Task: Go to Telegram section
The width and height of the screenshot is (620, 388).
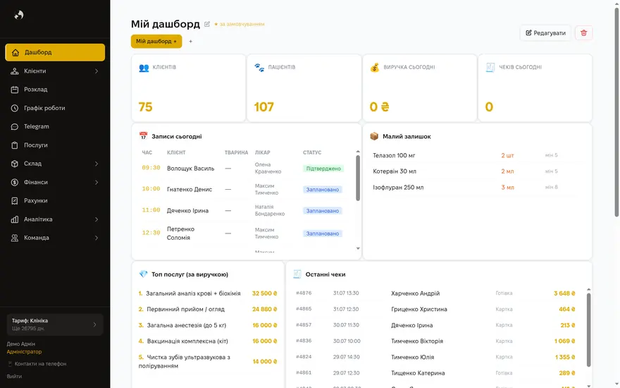Action: click(55, 127)
